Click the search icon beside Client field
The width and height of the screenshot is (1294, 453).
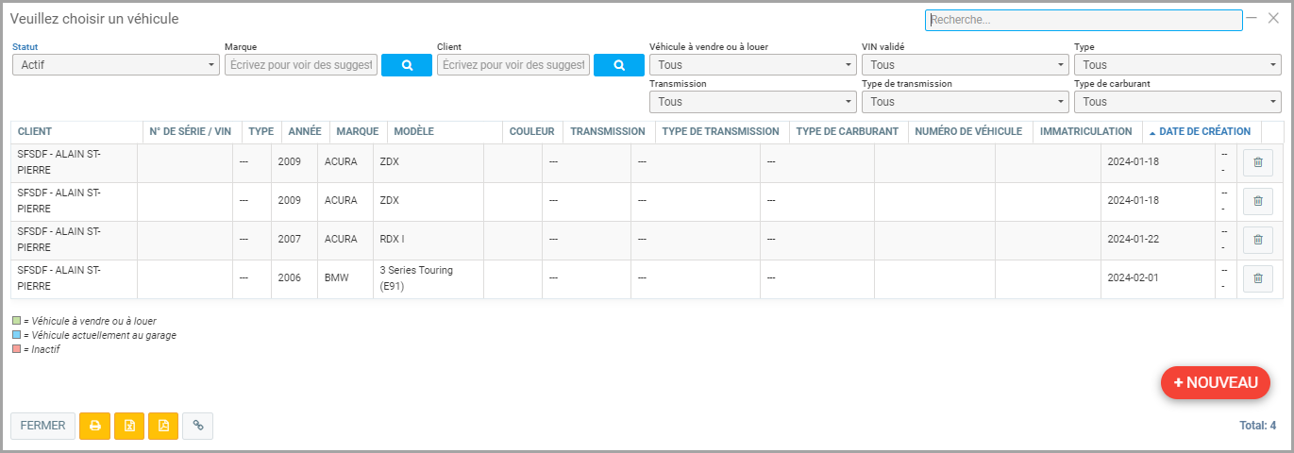click(x=619, y=65)
